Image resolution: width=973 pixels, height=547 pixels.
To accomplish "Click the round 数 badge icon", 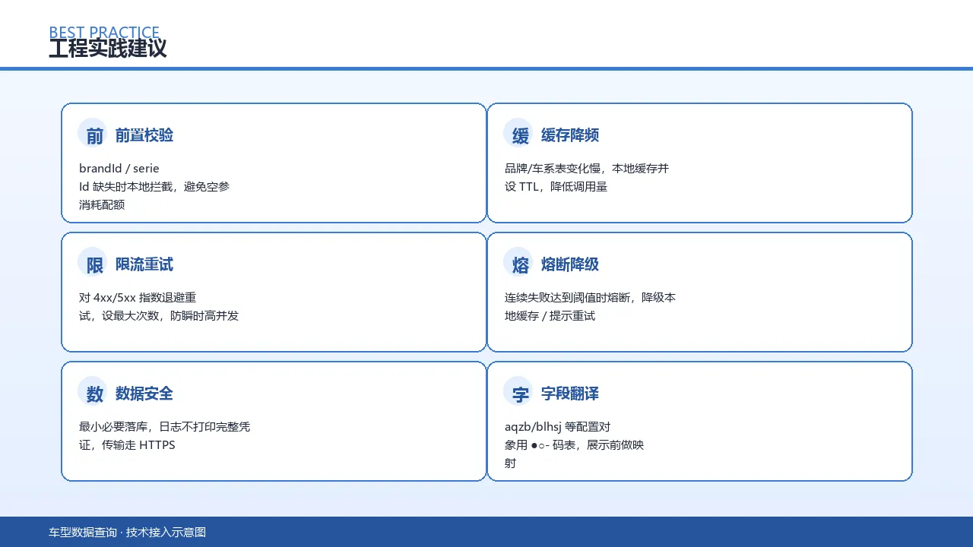I will 93,392.
